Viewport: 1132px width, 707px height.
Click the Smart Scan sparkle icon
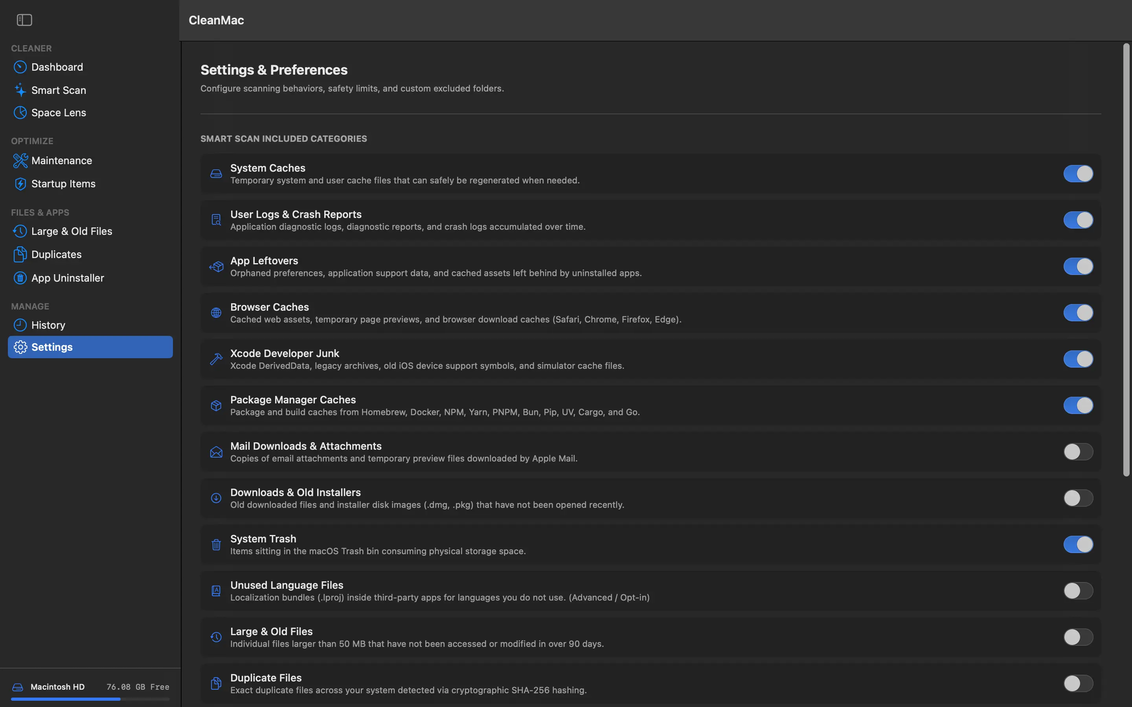tap(20, 90)
